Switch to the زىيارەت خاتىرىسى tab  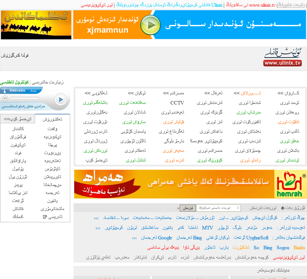click(x=48, y=82)
